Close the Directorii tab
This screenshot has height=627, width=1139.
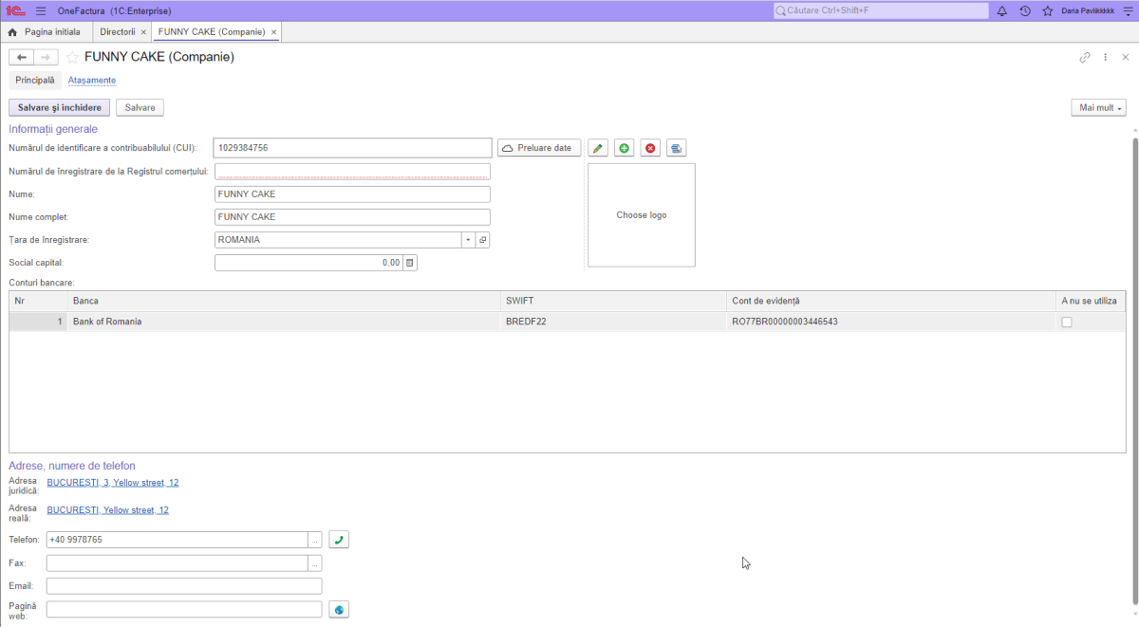[x=143, y=32]
